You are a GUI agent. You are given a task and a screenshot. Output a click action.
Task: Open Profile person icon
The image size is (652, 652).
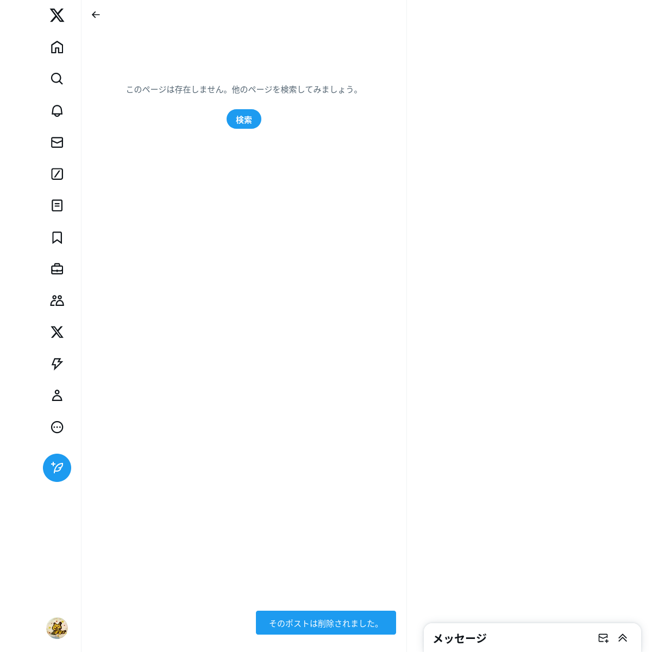[57, 396]
